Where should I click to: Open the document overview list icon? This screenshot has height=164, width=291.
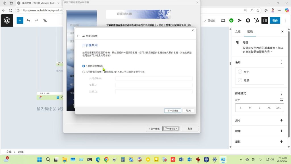pyautogui.click(x=45, y=20)
